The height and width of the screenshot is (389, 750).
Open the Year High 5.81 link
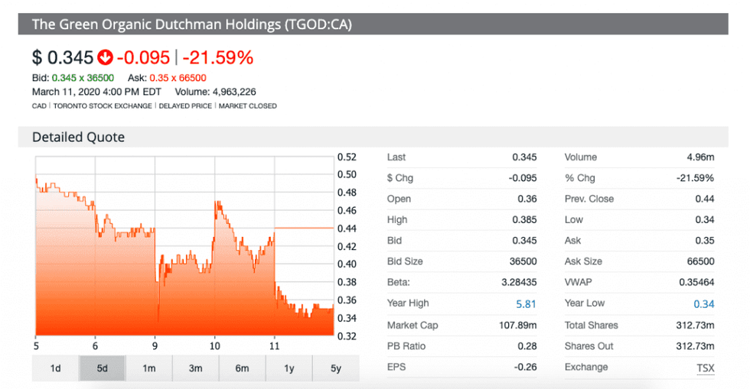pyautogui.click(x=526, y=303)
